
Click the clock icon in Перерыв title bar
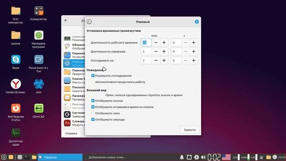[89, 21]
